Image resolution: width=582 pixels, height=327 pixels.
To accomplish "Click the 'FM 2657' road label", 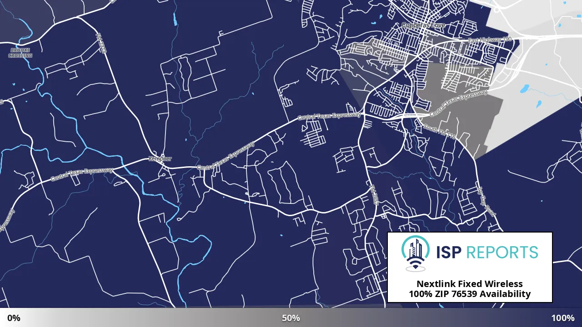I will click(x=374, y=195).
